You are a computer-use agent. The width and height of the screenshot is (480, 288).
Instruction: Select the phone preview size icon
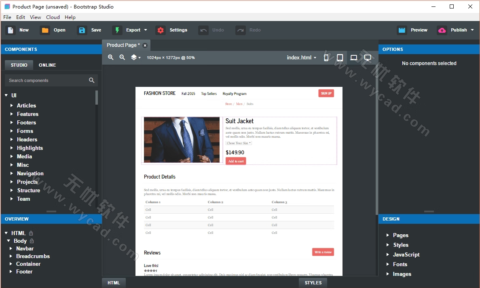pyautogui.click(x=326, y=57)
